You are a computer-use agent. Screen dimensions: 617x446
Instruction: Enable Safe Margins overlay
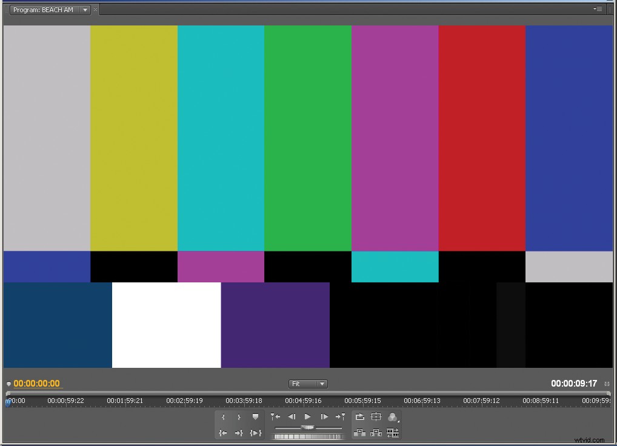click(376, 416)
